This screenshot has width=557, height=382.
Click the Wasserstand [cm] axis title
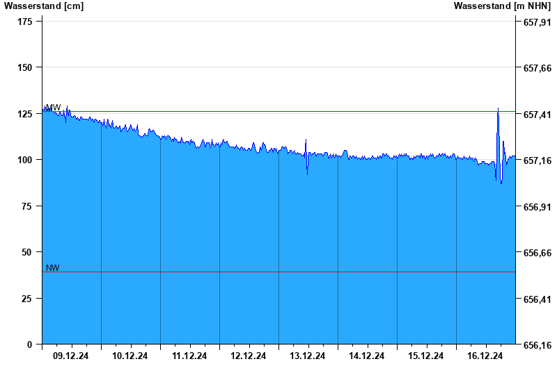point(44,6)
